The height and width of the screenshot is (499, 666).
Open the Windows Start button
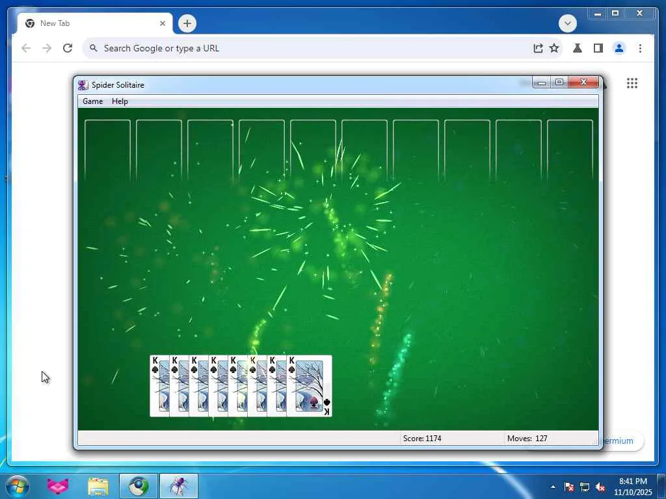[18, 486]
